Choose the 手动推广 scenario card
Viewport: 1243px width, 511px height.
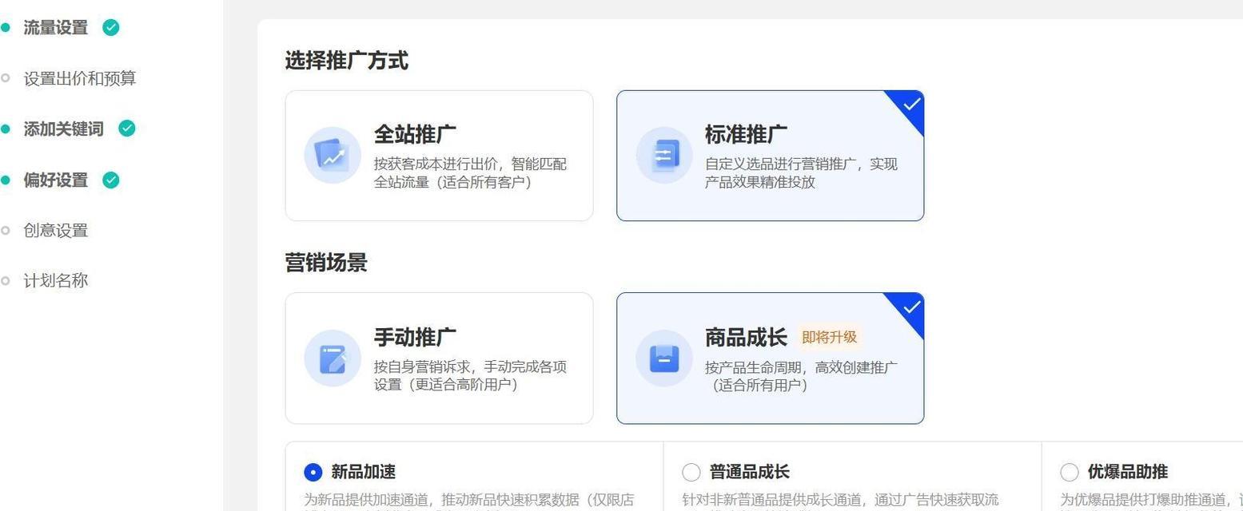pyautogui.click(x=439, y=358)
